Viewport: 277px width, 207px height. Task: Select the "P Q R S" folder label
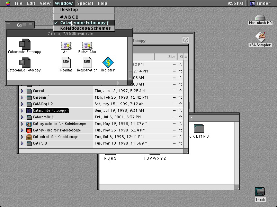click(x=110, y=158)
